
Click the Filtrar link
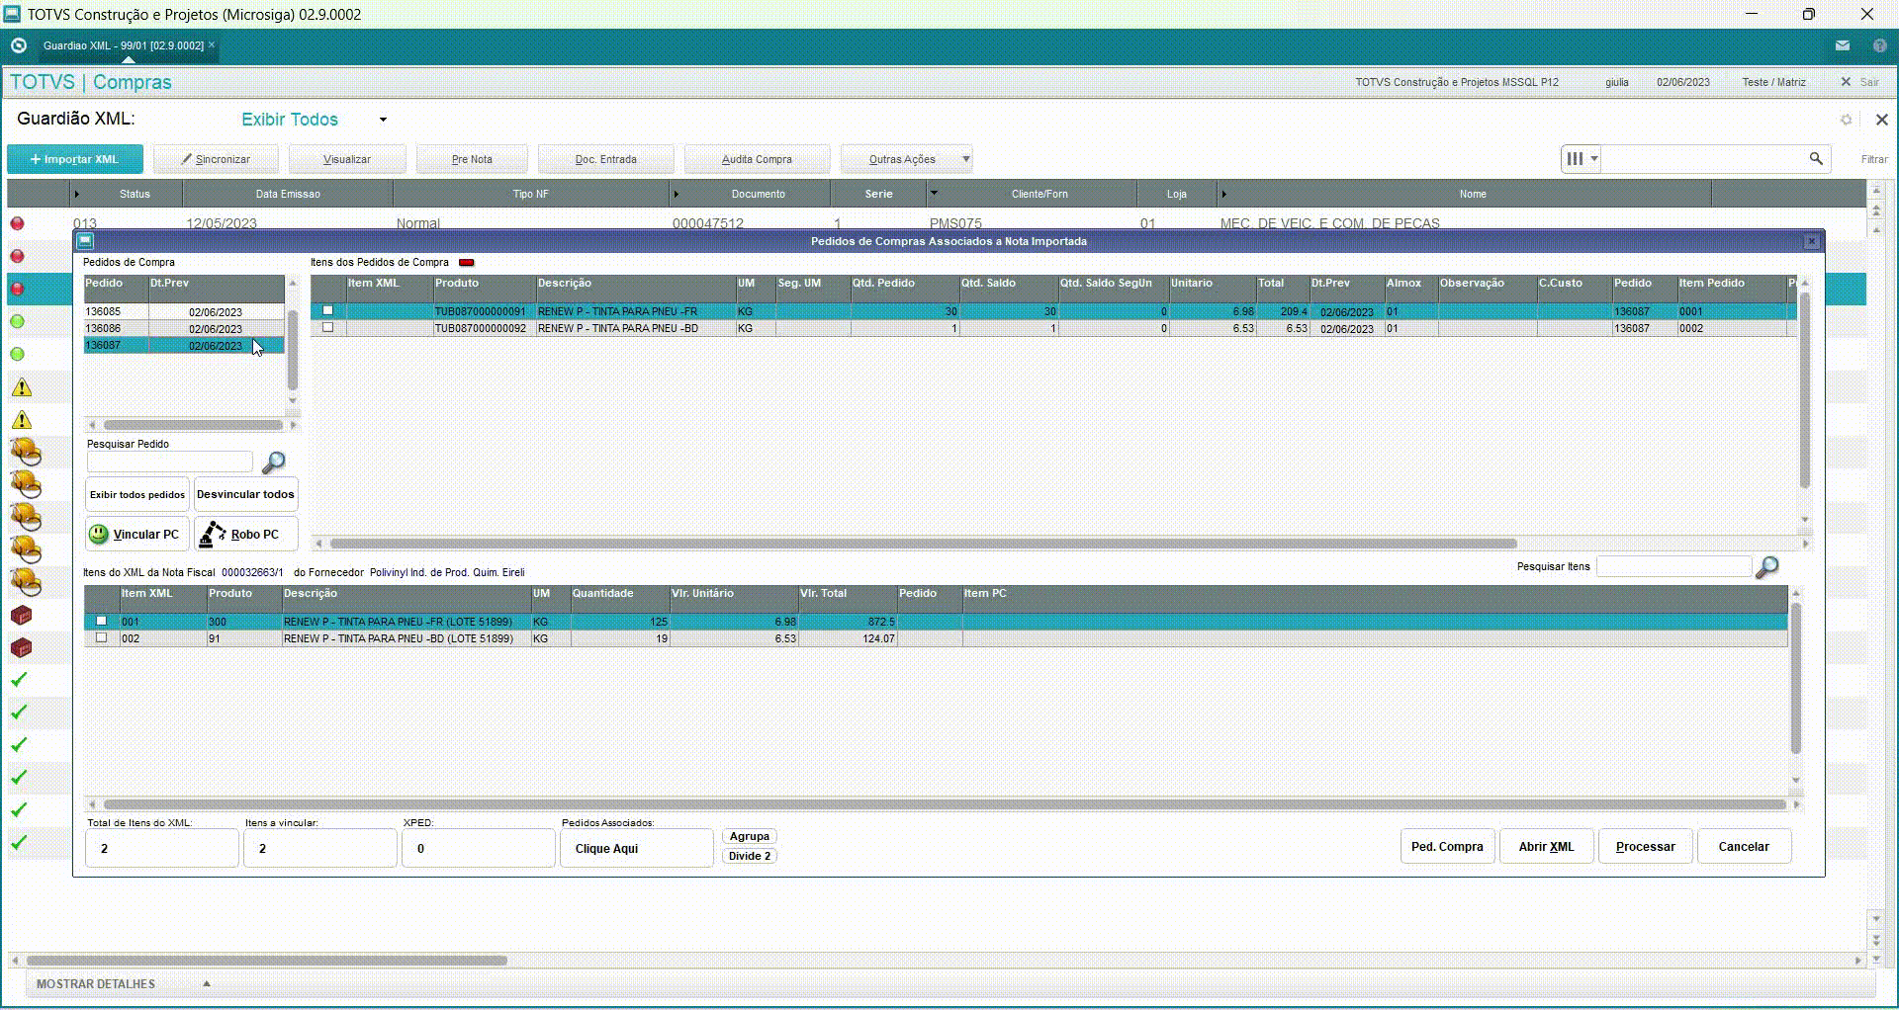tap(1873, 159)
